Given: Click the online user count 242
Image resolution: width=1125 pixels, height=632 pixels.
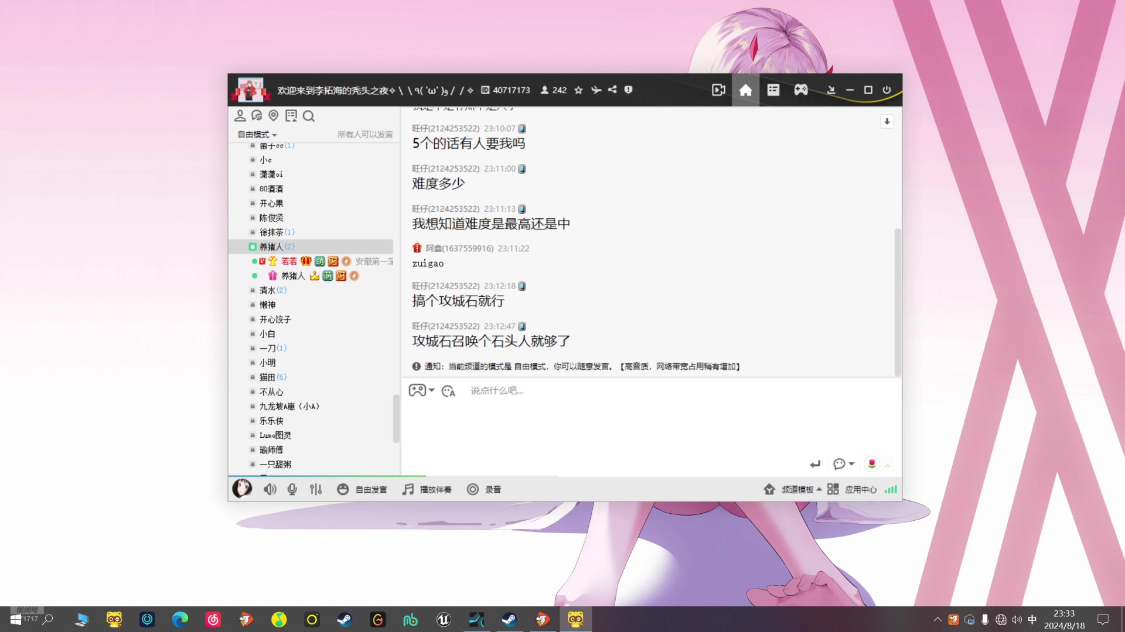Looking at the screenshot, I should pos(554,90).
